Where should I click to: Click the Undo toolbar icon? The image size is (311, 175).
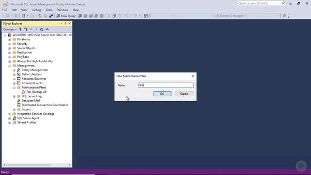point(127,16)
